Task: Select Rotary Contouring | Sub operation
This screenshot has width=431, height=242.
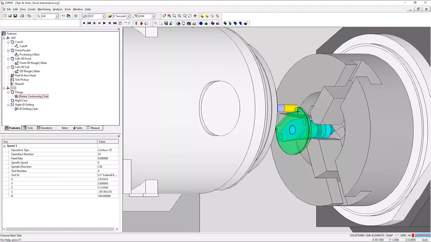Action: [x=34, y=96]
